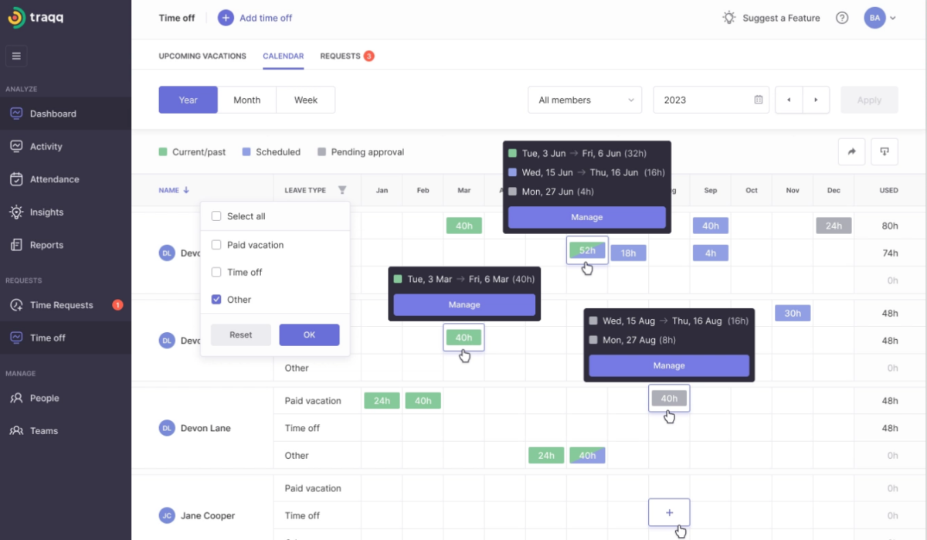
Task: Open the help question mark icon
Action: click(842, 18)
